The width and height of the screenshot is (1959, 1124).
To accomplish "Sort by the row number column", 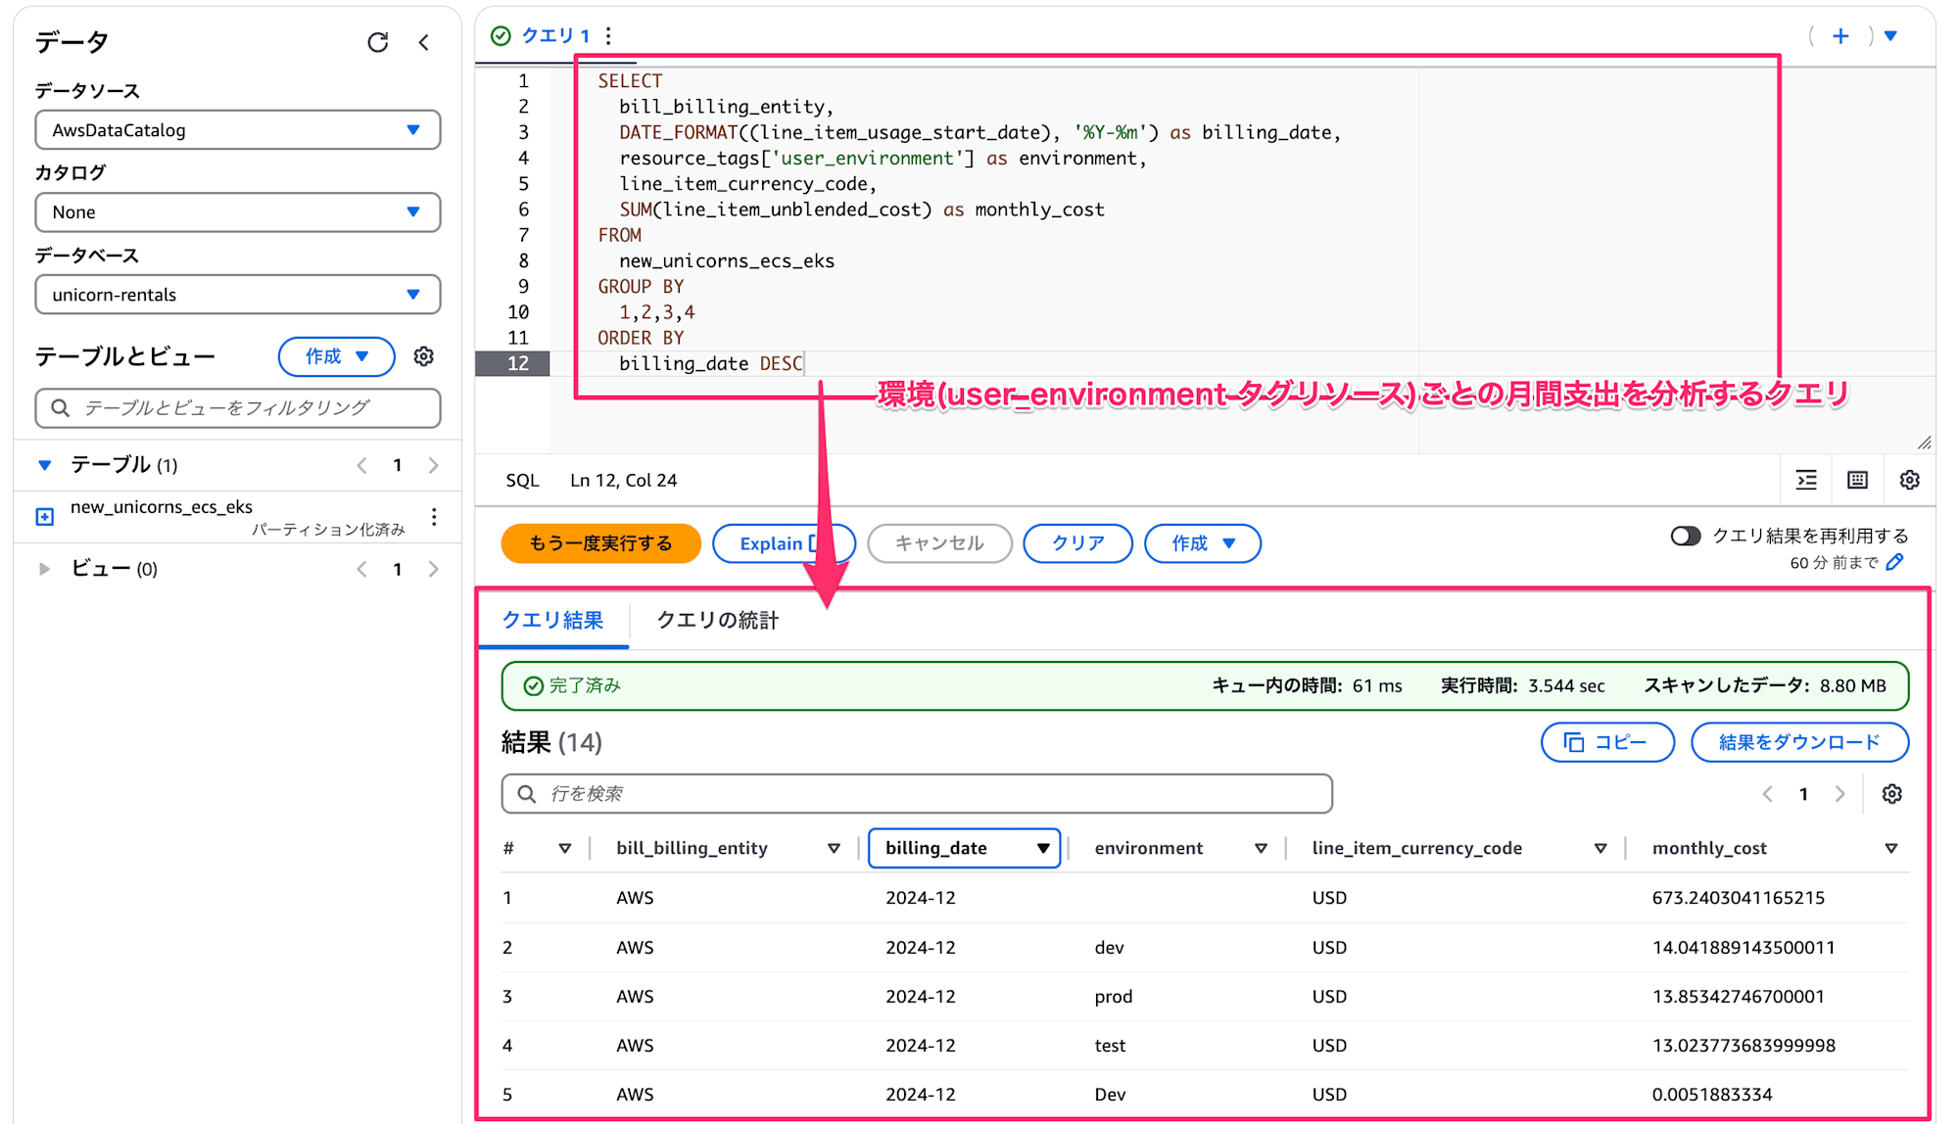I will click(x=564, y=848).
